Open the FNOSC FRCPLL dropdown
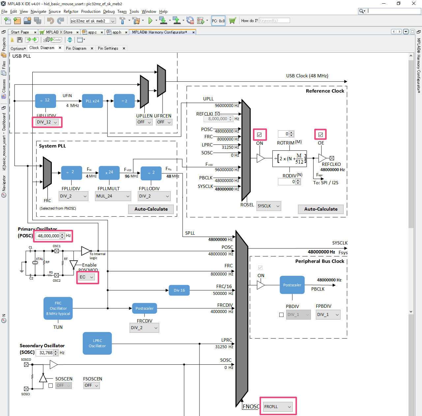 (x=278, y=407)
